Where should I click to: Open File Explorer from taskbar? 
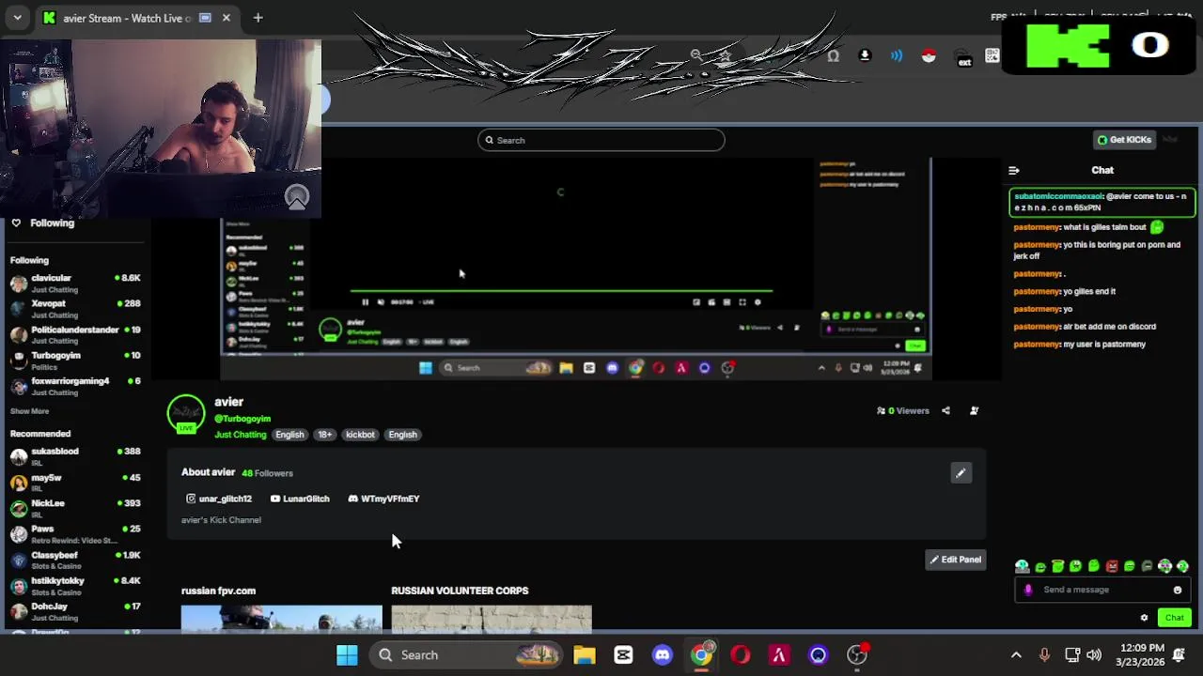(x=585, y=655)
